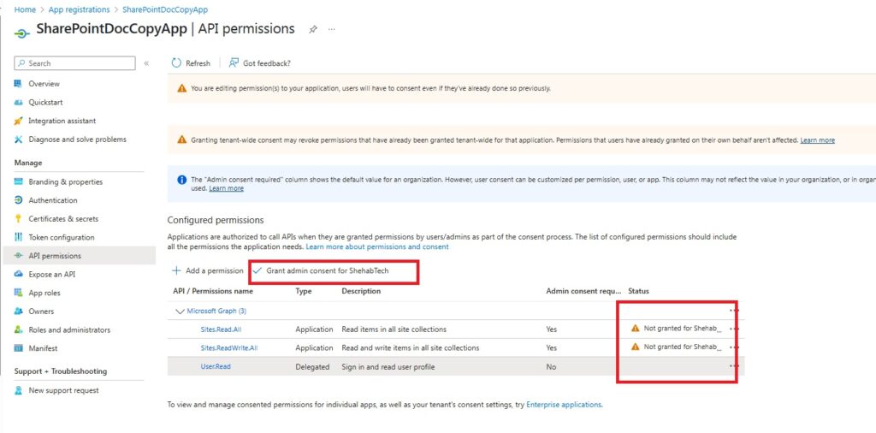
Task: Sort by API / Permissions name column header
Action: pyautogui.click(x=213, y=291)
